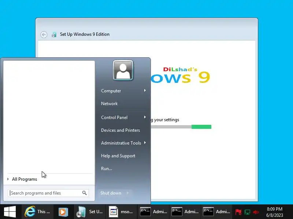Open Devices and Printers
293x219 pixels.
[120, 130]
